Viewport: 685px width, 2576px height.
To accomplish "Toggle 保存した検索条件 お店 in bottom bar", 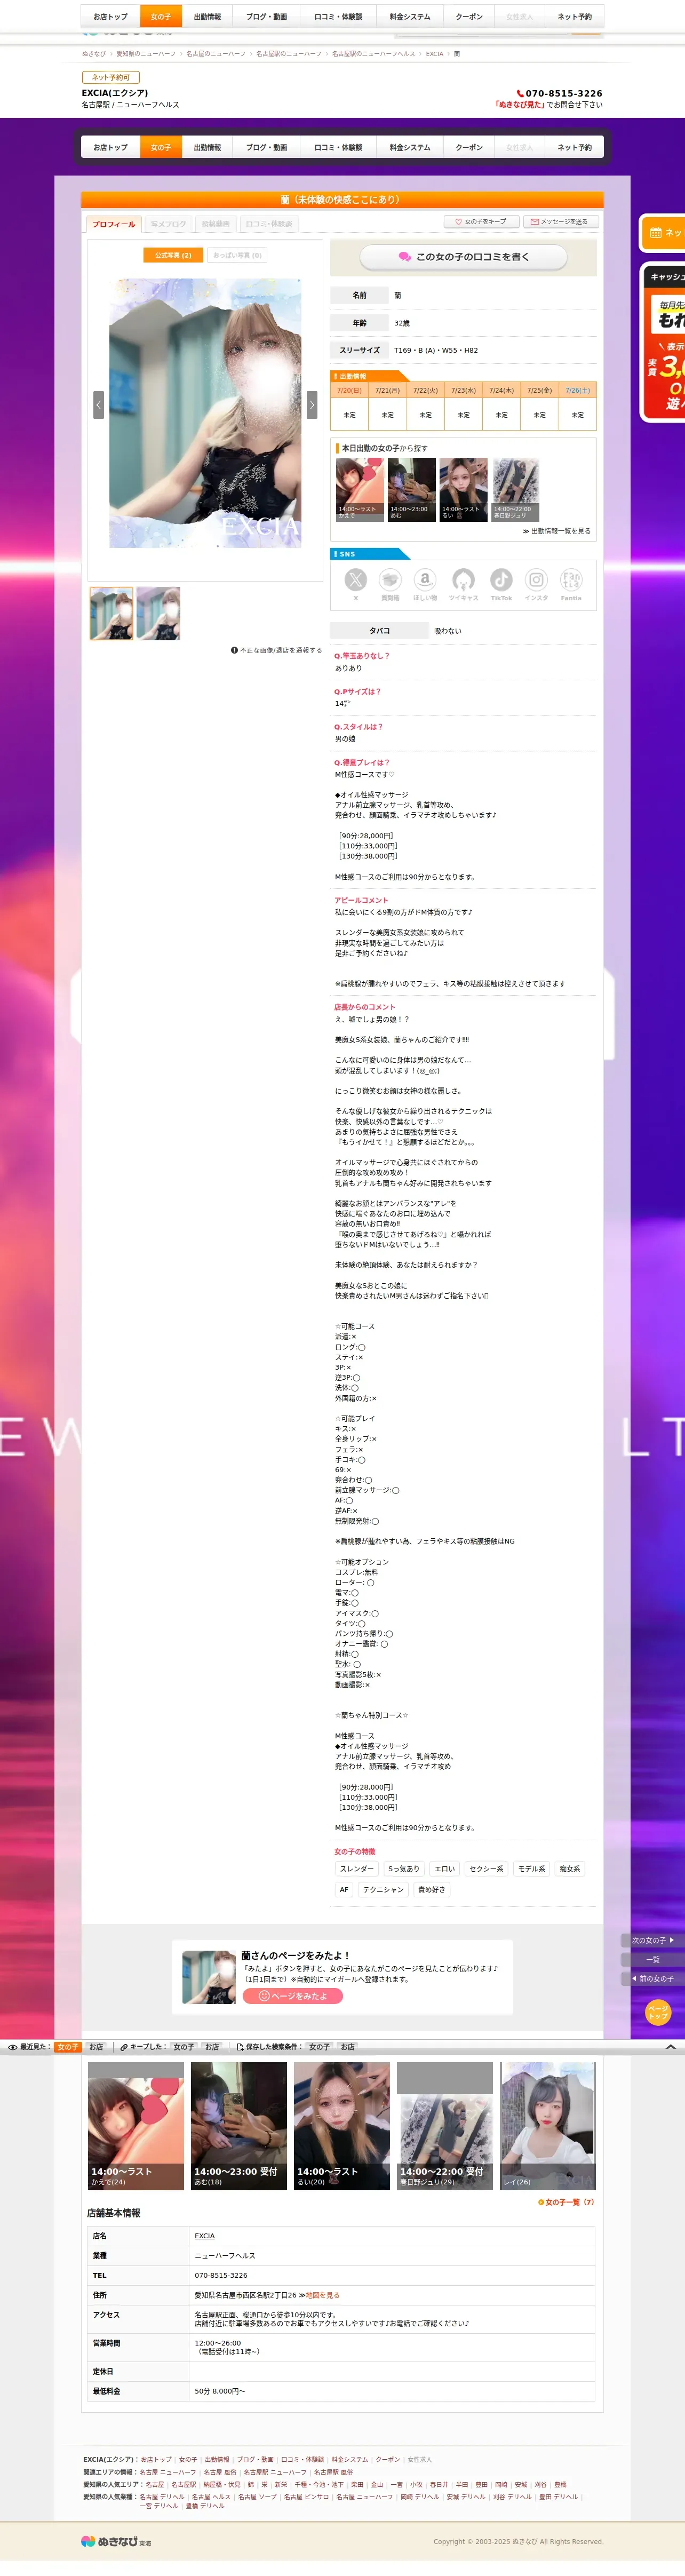I will coord(348,2047).
